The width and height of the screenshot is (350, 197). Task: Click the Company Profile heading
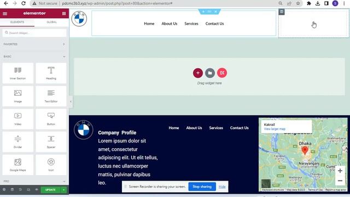pos(117,132)
